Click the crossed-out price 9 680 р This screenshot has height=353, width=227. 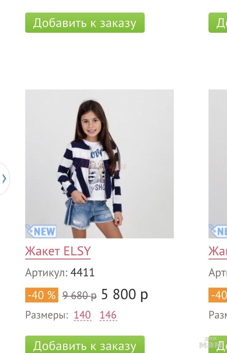79,295
